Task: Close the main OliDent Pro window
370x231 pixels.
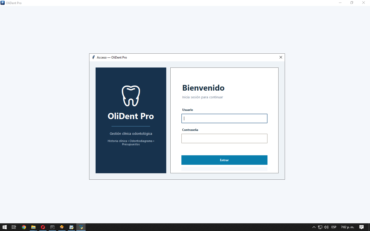Action: [364, 3]
